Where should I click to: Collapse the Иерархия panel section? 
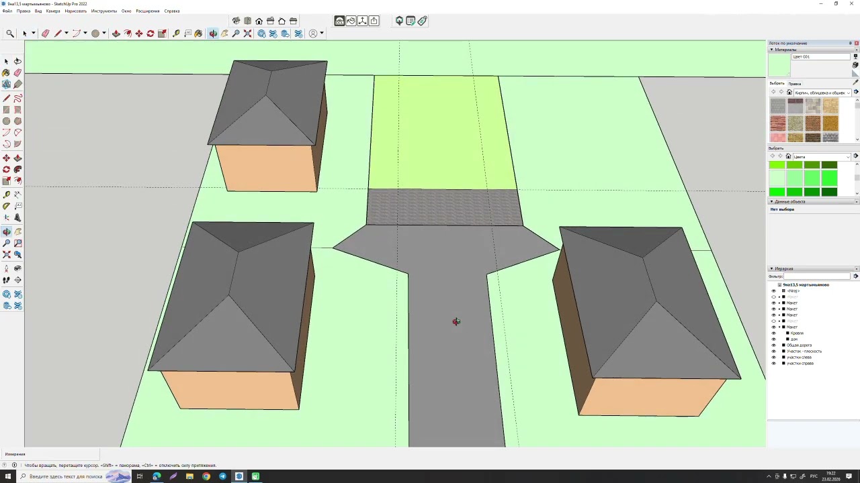pyautogui.click(x=771, y=268)
